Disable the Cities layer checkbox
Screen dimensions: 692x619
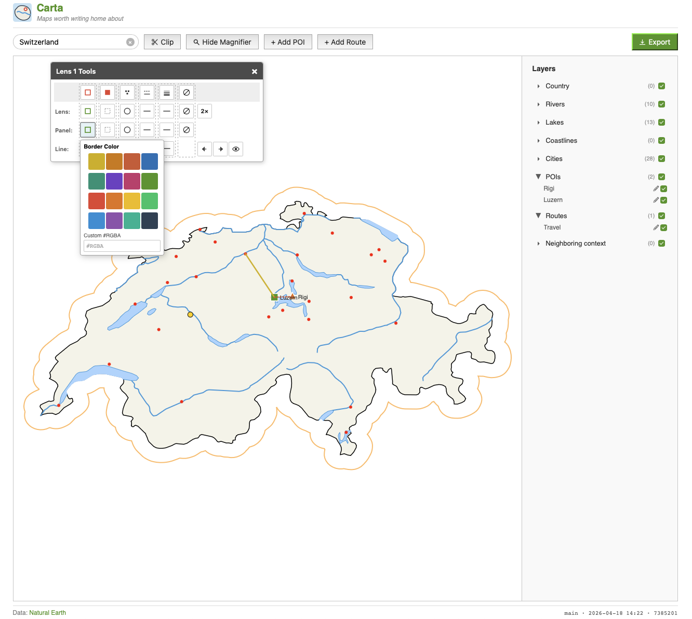(661, 158)
